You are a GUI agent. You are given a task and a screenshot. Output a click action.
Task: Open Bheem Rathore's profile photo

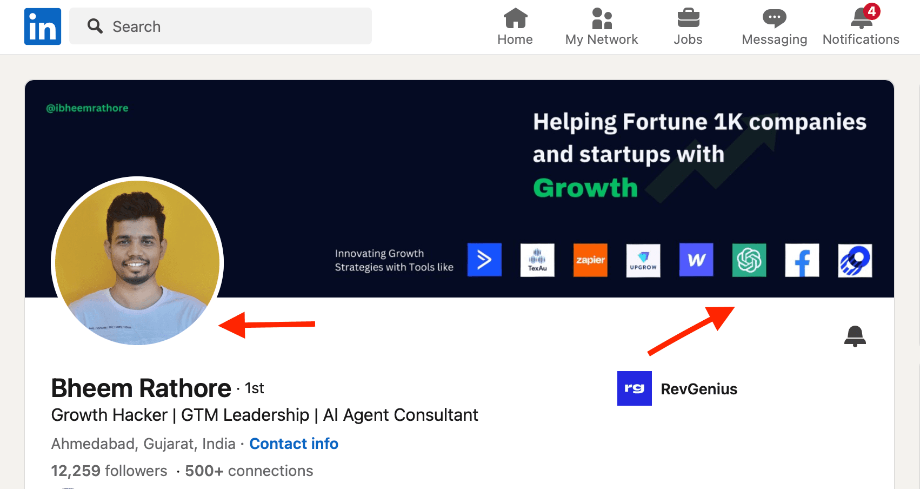(x=137, y=263)
